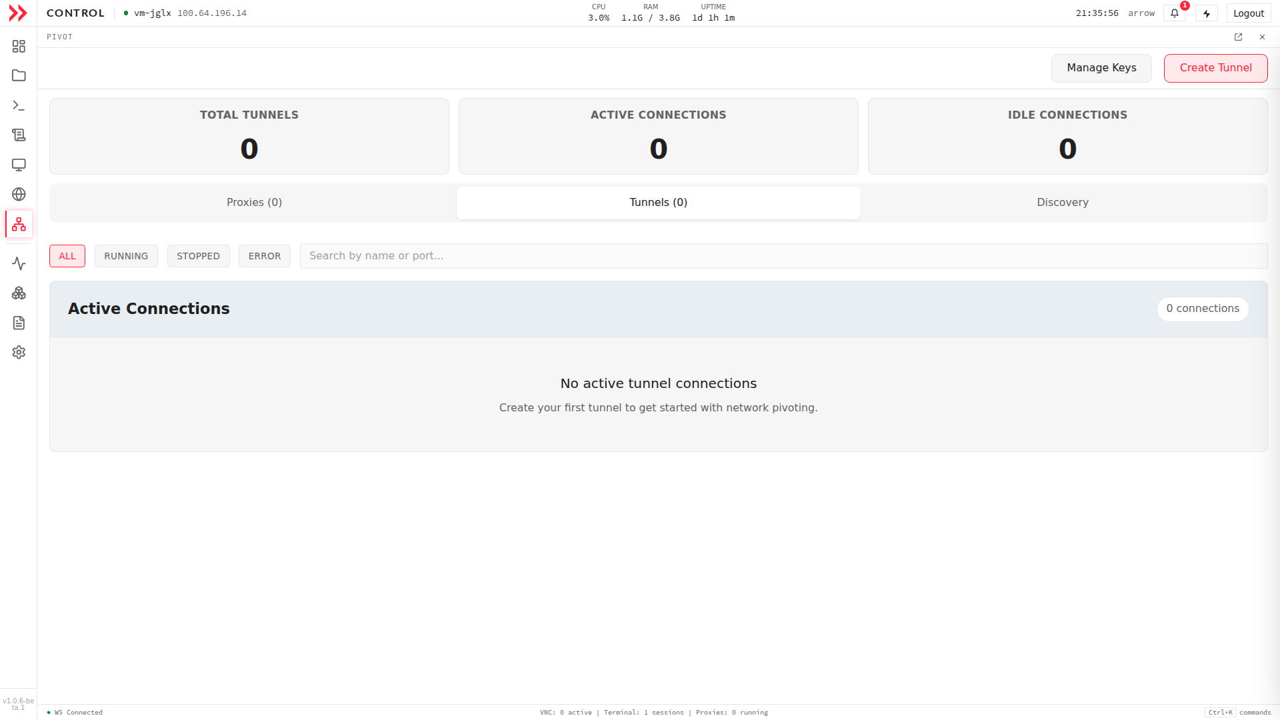
Task: Open the Manage Keys dialog
Action: pos(1101,68)
